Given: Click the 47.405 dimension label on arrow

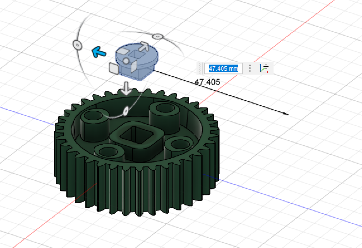Looking at the screenshot, I should click(207, 82).
